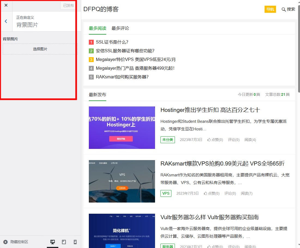This screenshot has width=300, height=248.
Task: Click the RAKsmart post excerpt text
Action: click(x=225, y=179)
